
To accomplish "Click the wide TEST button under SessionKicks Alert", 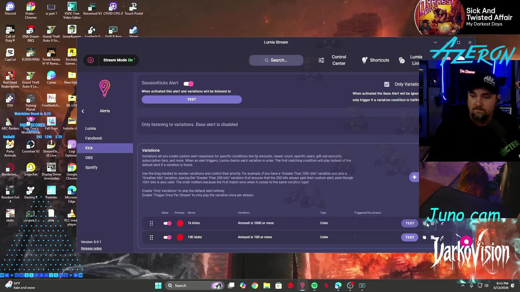I will click(191, 99).
